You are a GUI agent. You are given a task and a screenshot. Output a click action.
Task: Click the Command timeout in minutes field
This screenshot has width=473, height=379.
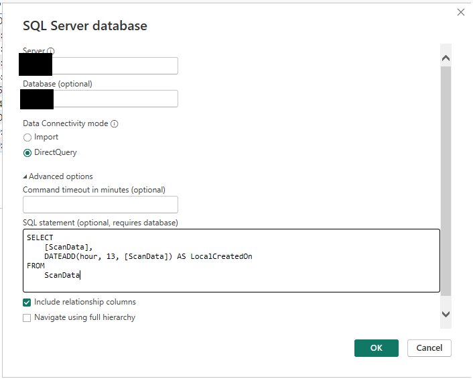click(100, 205)
